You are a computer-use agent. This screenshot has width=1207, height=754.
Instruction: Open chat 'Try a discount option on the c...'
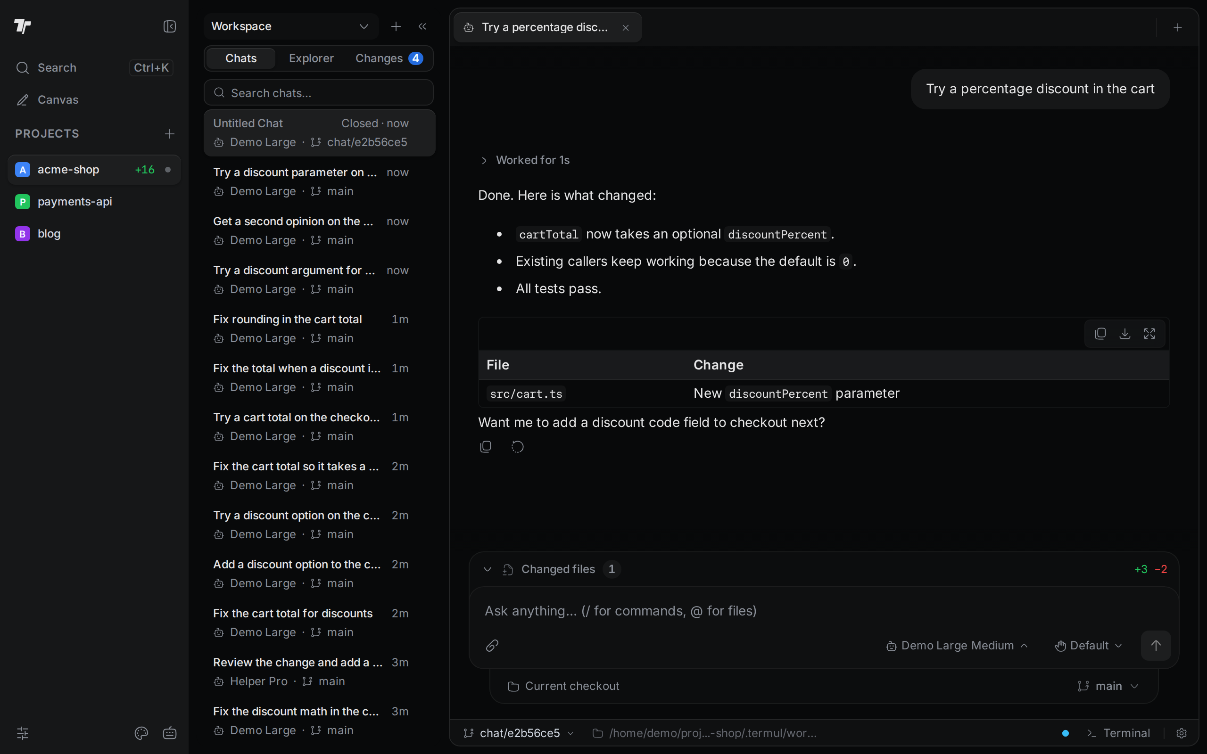(x=319, y=525)
